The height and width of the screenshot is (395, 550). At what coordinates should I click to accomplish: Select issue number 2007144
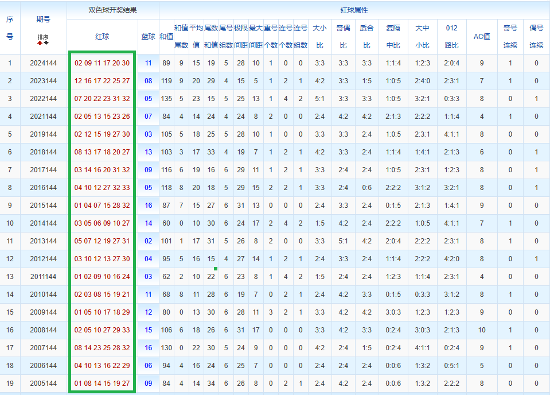pos(43,347)
